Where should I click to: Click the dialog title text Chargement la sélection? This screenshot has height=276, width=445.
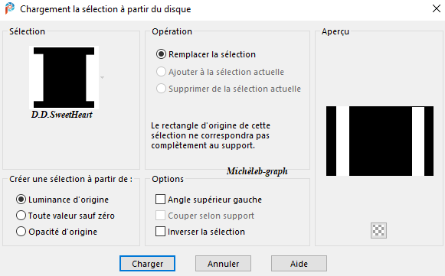pyautogui.click(x=105, y=9)
